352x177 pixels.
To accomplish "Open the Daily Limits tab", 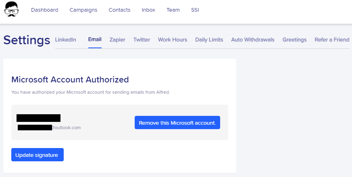I will [209, 40].
